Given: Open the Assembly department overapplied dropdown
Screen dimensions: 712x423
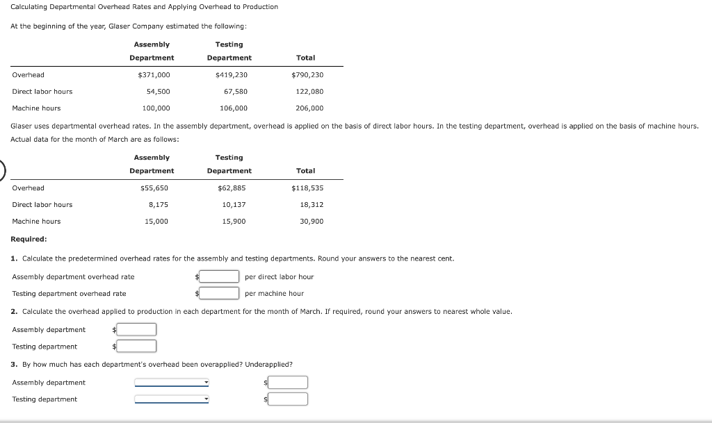Looking at the screenshot, I should (x=170, y=382).
